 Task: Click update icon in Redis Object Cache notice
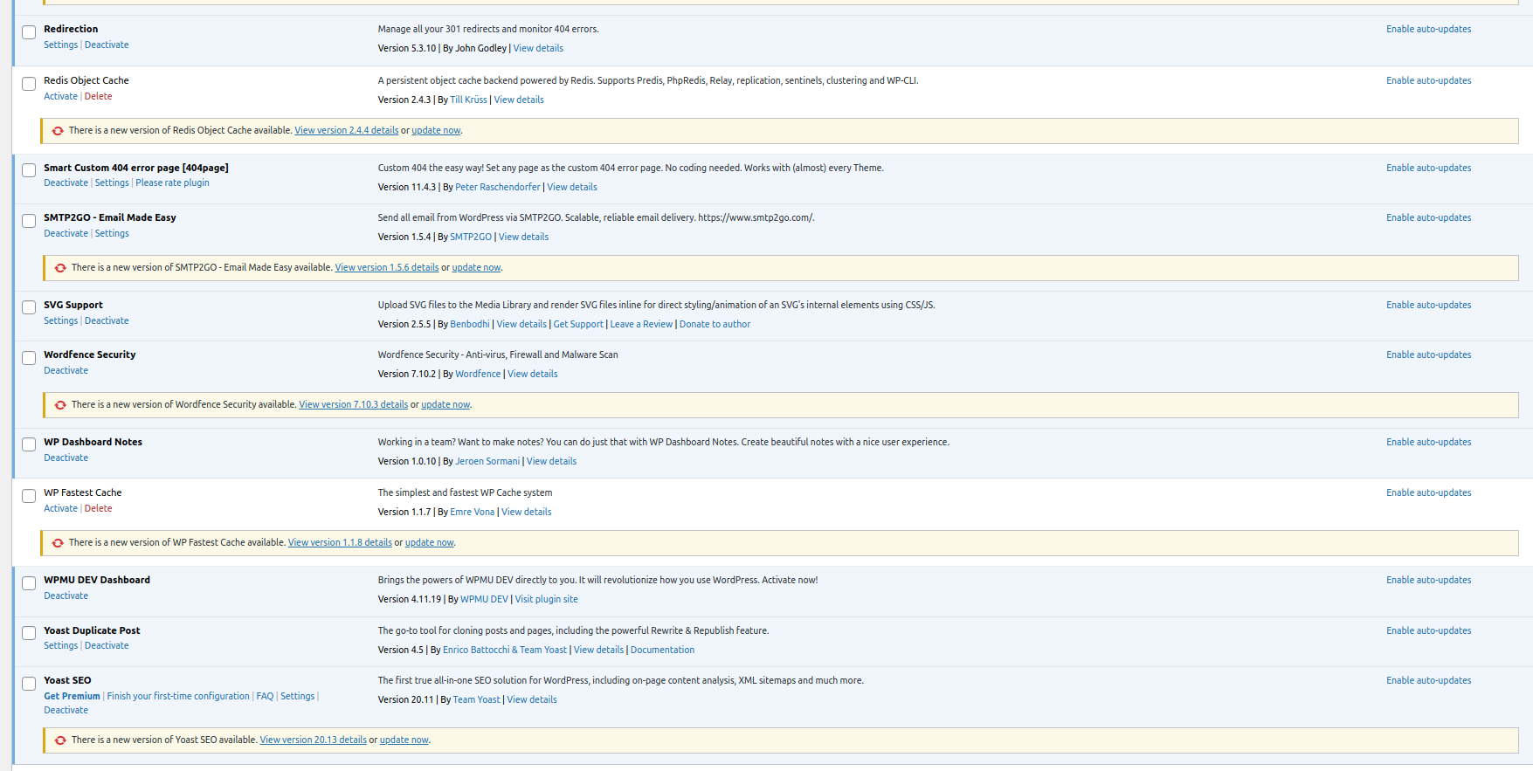(x=58, y=131)
